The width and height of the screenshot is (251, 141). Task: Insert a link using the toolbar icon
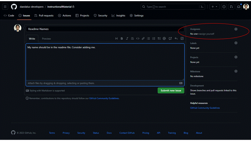pos(143,38)
